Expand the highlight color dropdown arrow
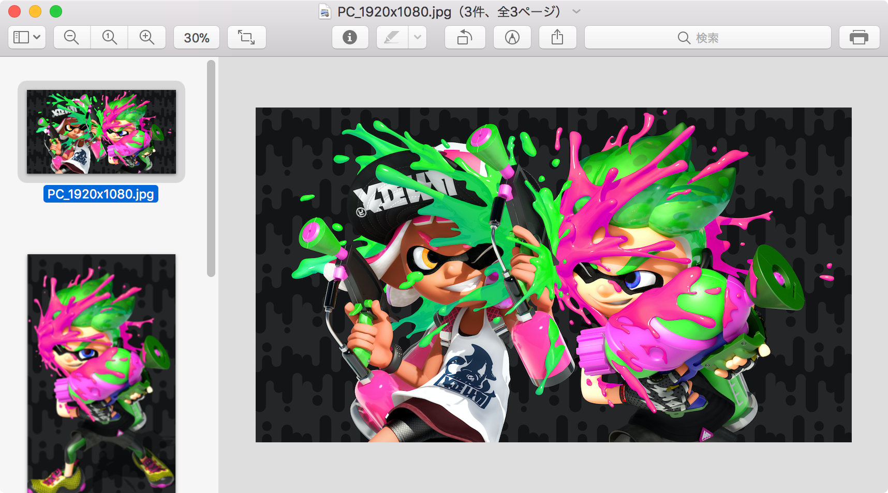Viewport: 888px width, 493px height. pyautogui.click(x=418, y=37)
